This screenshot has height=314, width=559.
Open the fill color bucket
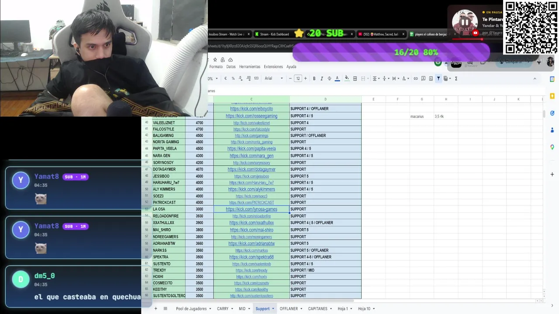pos(347,78)
